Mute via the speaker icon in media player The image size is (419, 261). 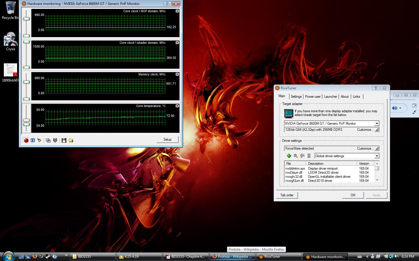395,108
